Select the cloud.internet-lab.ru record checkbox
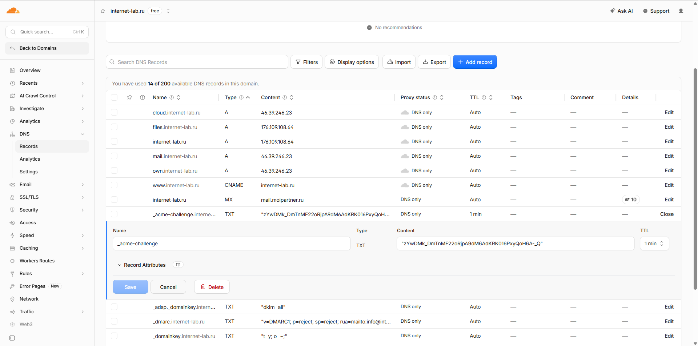The width and height of the screenshot is (698, 346). (x=114, y=112)
